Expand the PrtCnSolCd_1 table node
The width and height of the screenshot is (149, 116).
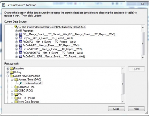click(16, 57)
